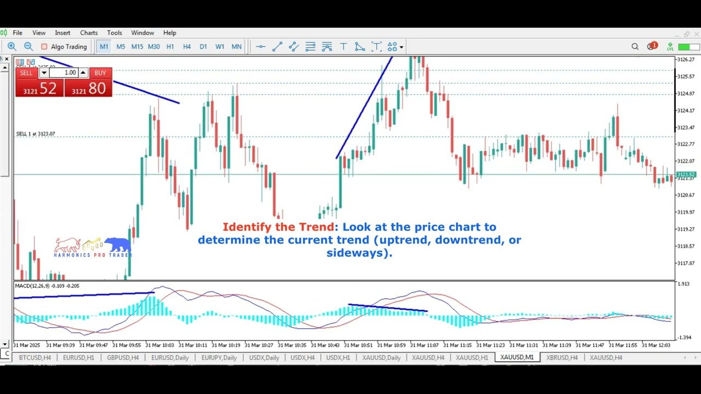Zoom out of the chart with the magnifier minus icon

(28, 47)
